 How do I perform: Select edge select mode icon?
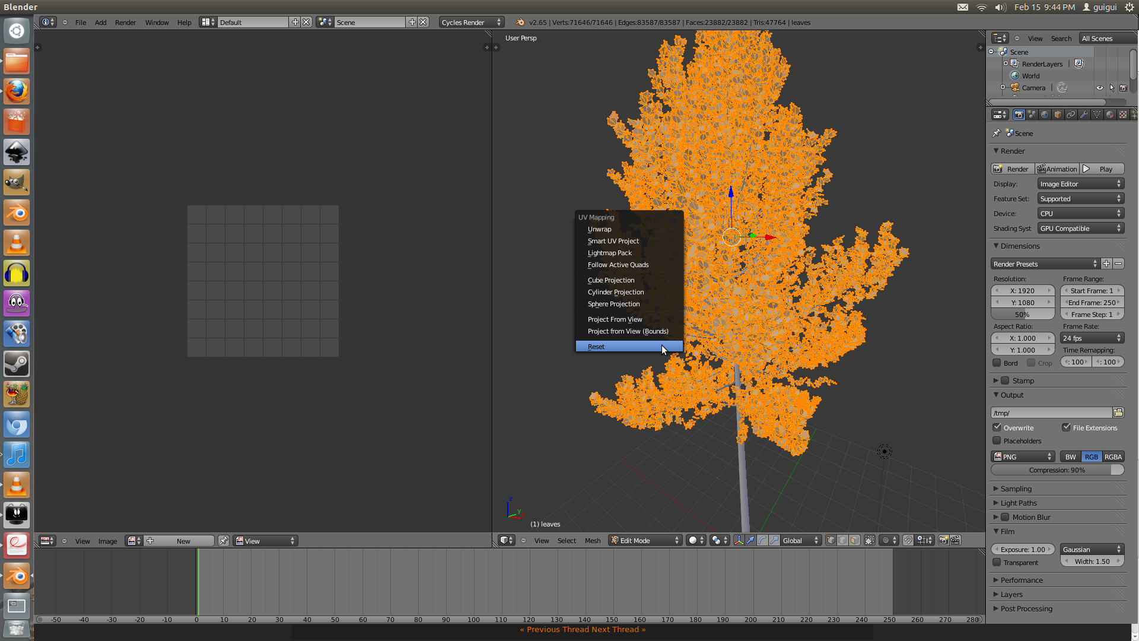[842, 540]
